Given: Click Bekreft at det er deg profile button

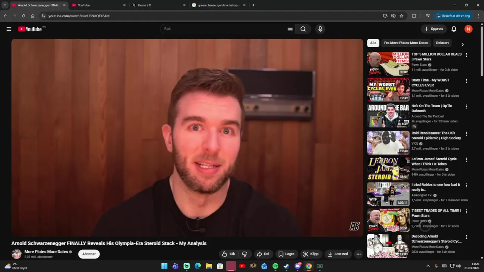Looking at the screenshot, I should (x=453, y=16).
